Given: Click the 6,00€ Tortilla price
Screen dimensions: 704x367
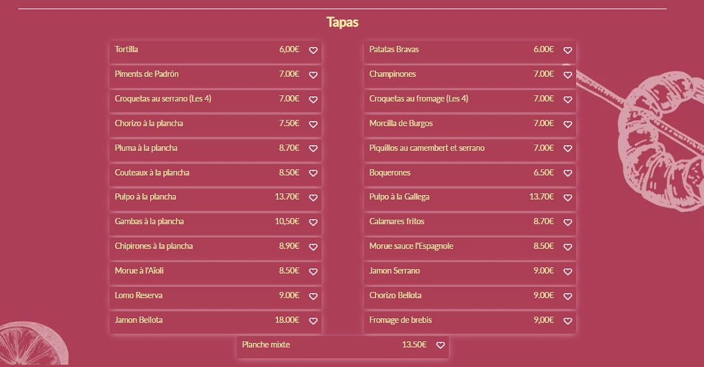Looking at the screenshot, I should pos(289,49).
